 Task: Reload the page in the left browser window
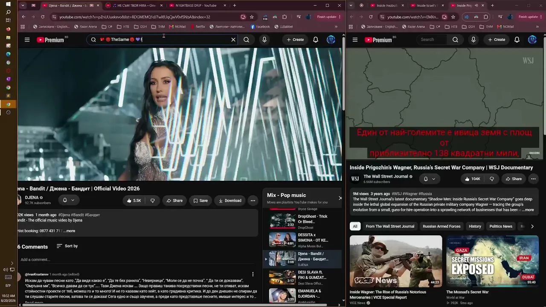43,17
